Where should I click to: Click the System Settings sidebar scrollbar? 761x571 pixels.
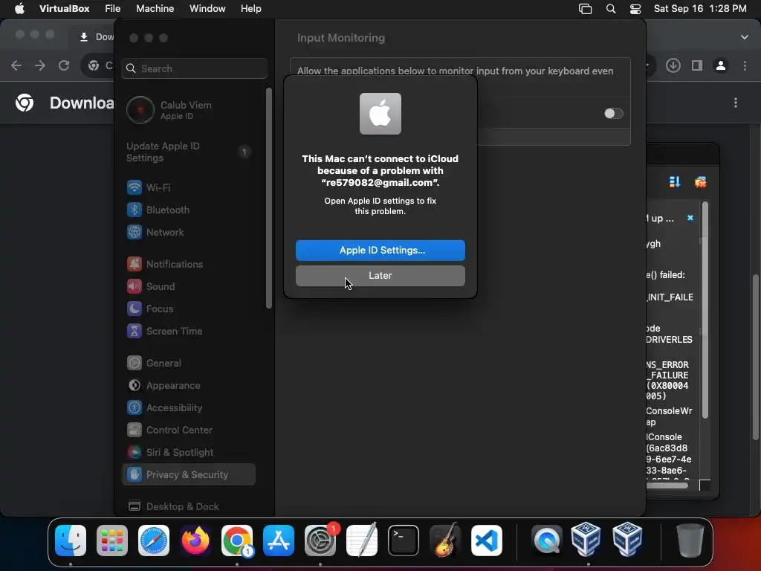pos(268,198)
